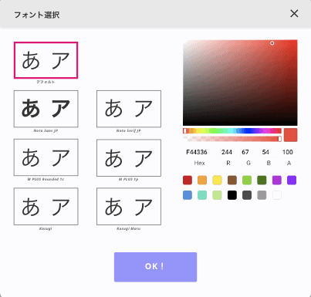311x297 pixels.
Task: Pick the yellow preset color swatch
Action: [217, 180]
